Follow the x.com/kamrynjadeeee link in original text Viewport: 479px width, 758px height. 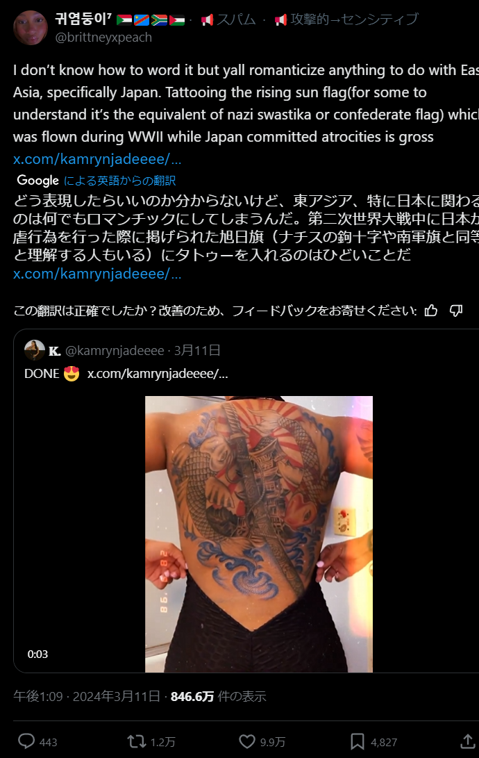(x=97, y=158)
